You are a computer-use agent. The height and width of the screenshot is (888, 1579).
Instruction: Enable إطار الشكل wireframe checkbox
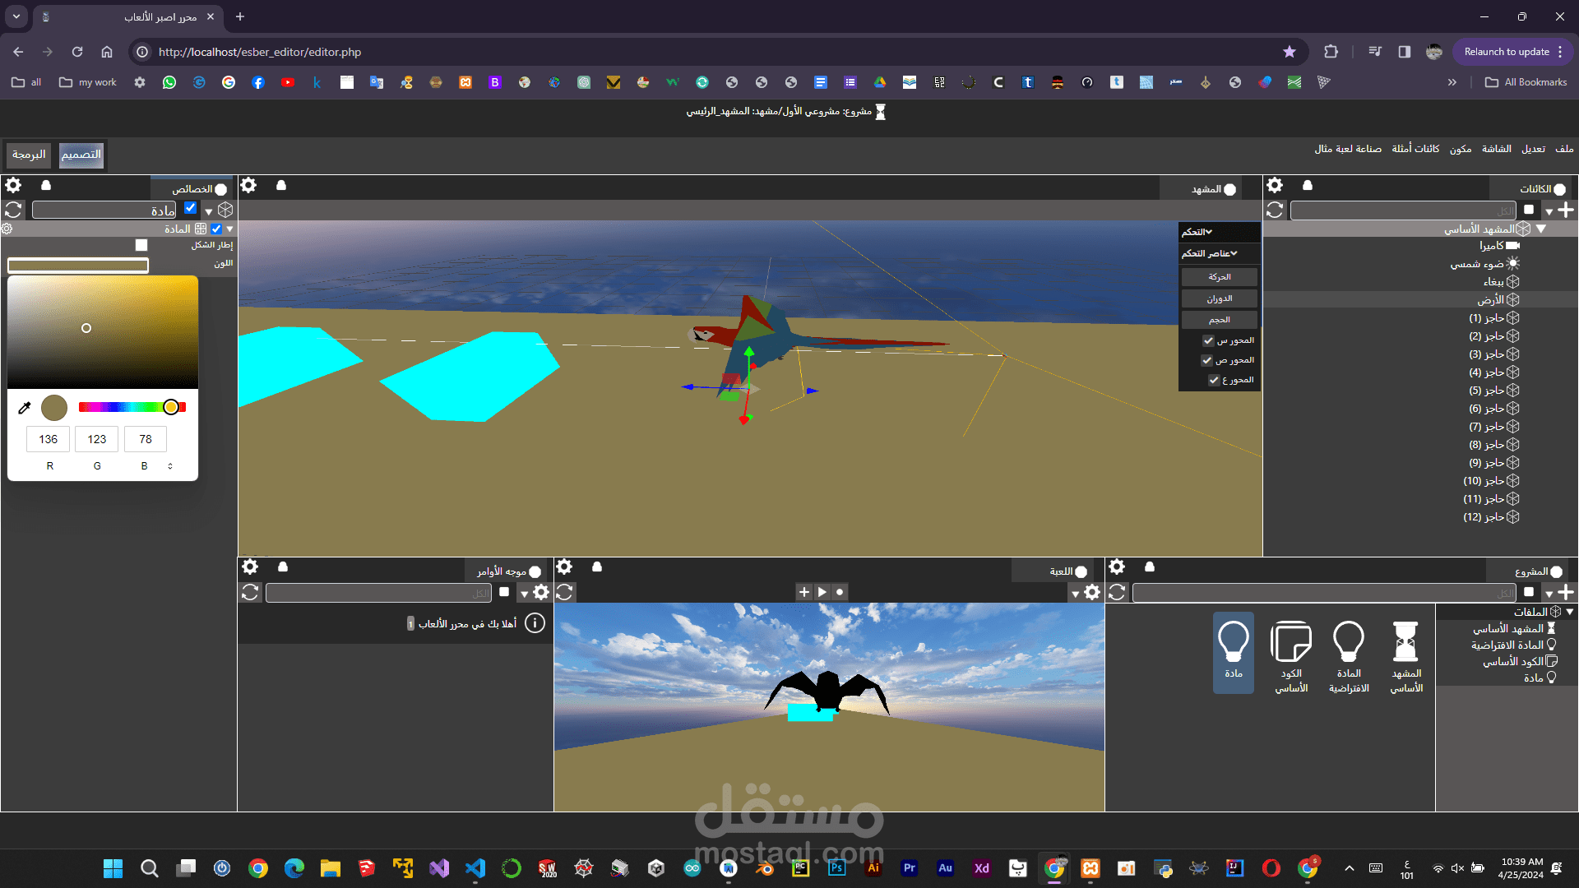pyautogui.click(x=141, y=245)
